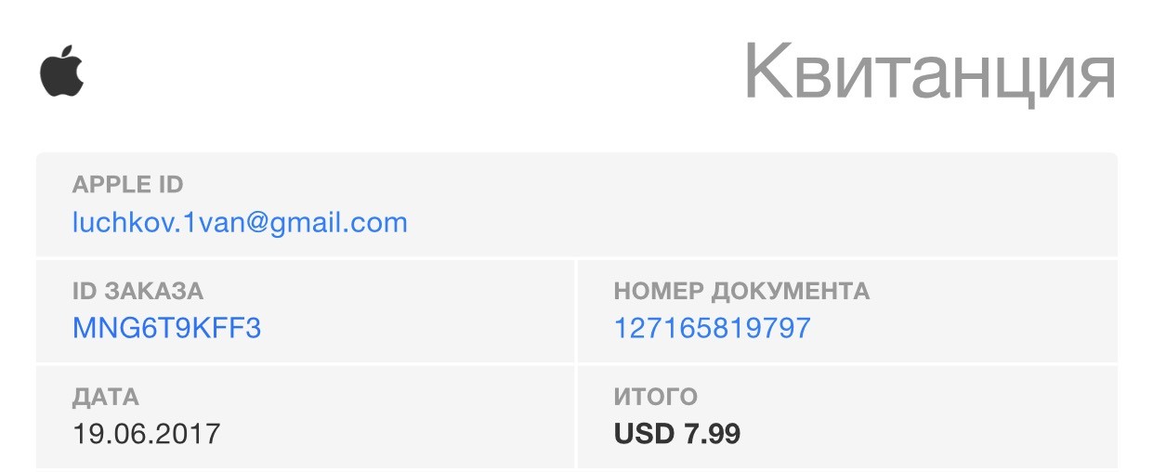Click the ID ЗАКАЗА label

[138, 290]
